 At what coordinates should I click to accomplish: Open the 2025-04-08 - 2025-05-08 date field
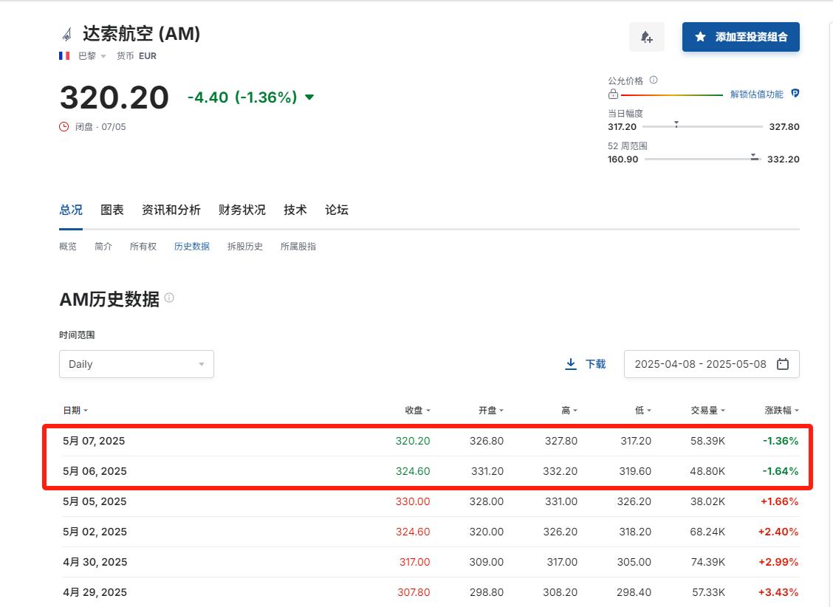711,364
